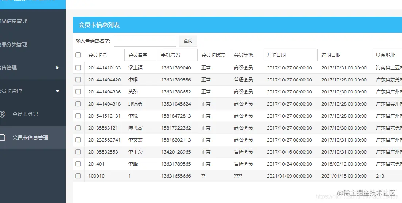Click the registered icon beside 会员卡登记

pos(2,114)
